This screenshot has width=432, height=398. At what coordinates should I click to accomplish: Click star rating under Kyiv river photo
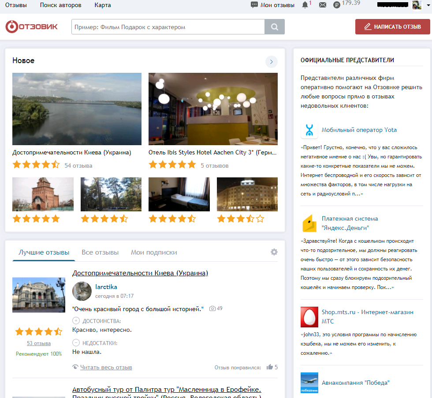tap(36, 165)
